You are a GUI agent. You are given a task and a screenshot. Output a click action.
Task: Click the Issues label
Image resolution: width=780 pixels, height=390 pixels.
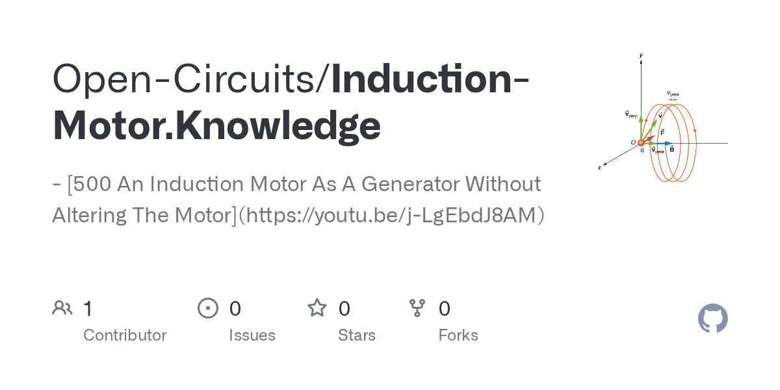pos(252,335)
